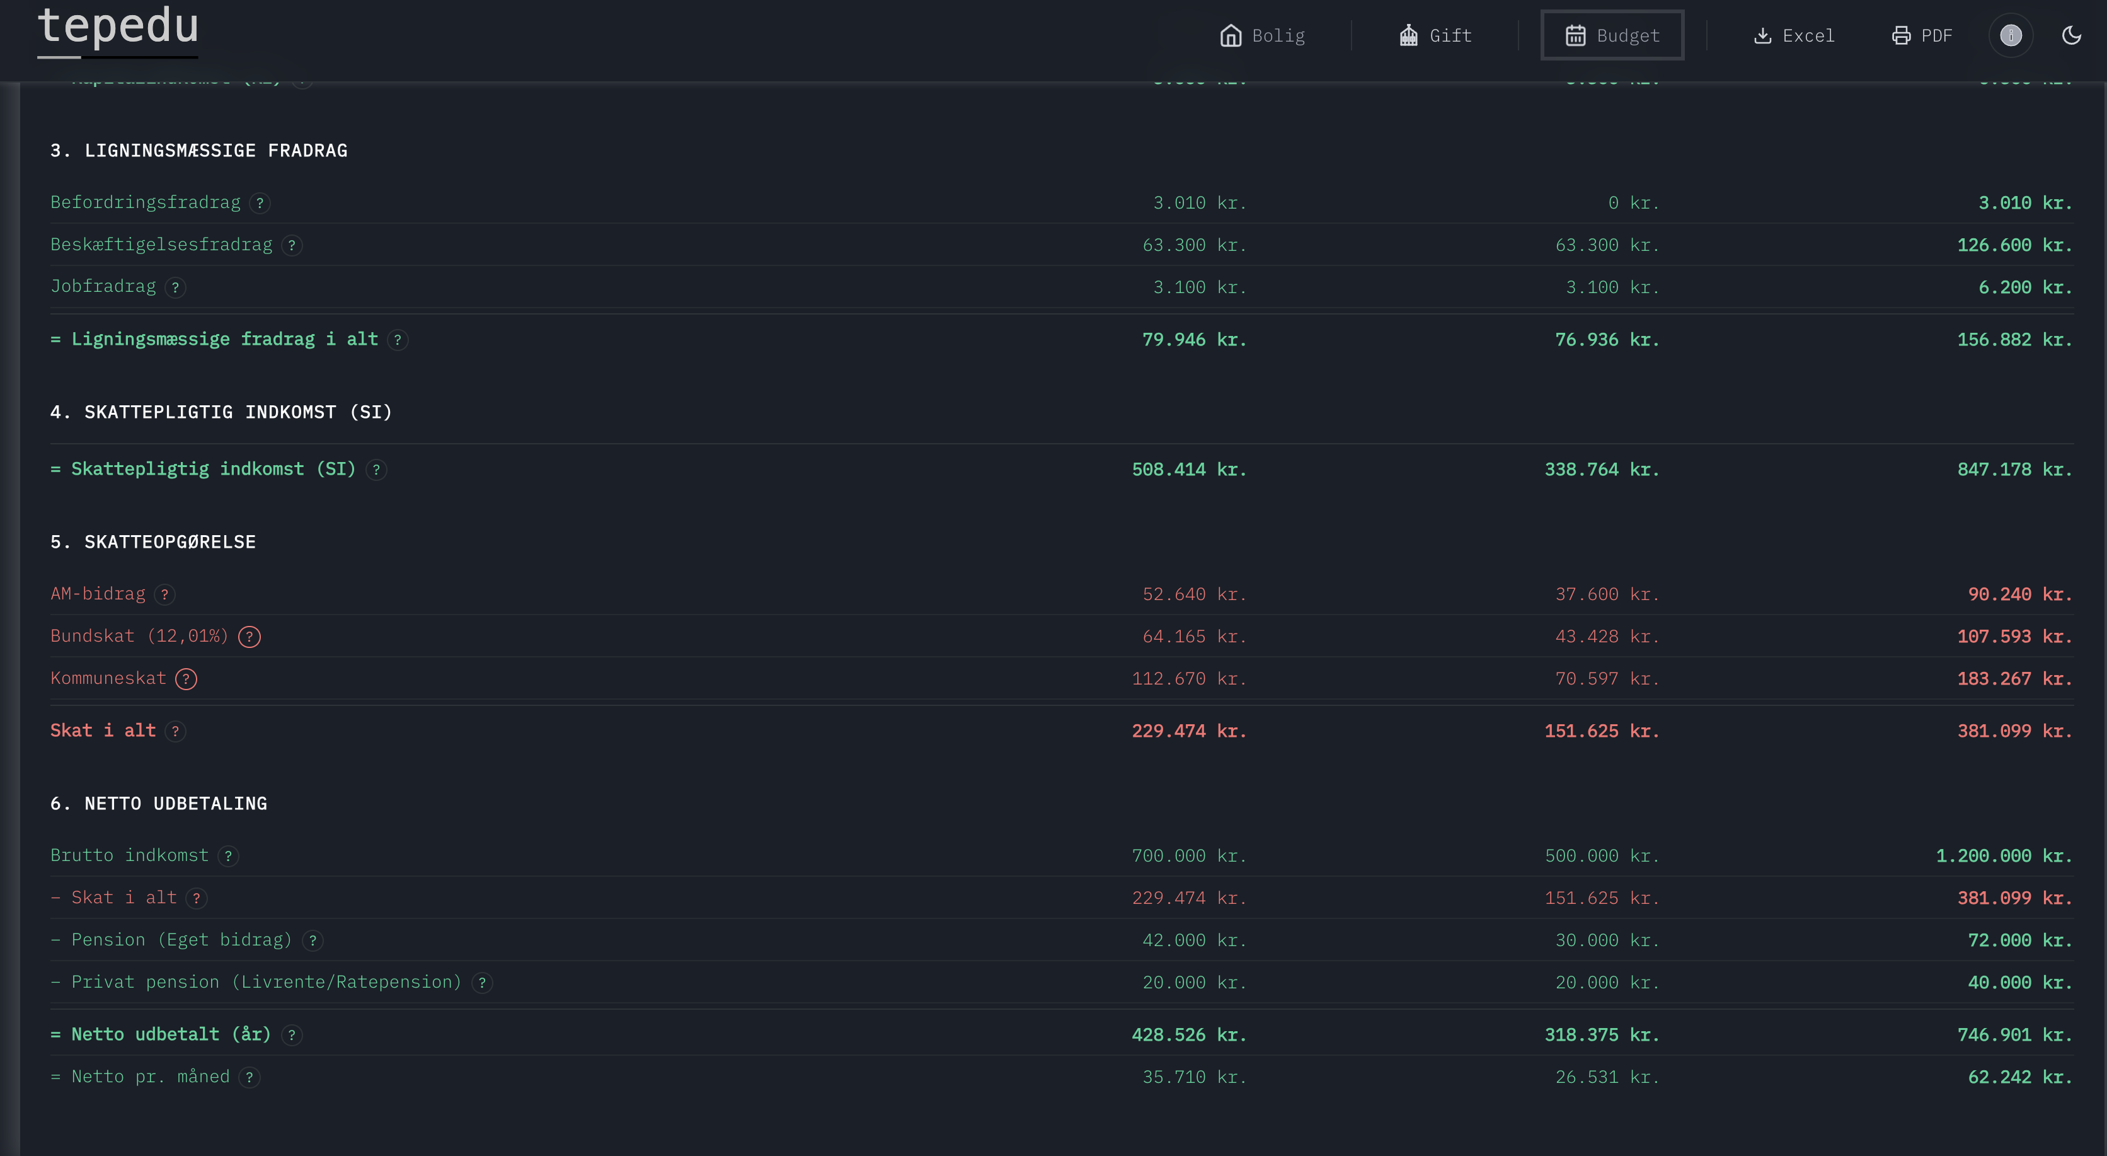Select the 5. SKATTEOPGØRELSE heading
Viewport: 2107px width, 1156px height.
pyautogui.click(x=153, y=541)
